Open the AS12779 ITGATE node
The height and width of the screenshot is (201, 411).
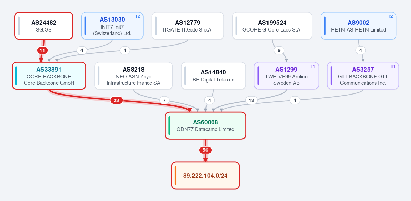pyautogui.click(x=188, y=26)
